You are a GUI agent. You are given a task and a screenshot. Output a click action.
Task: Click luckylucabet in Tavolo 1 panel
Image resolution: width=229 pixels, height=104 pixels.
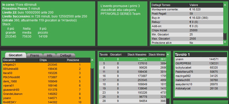tap(201, 68)
